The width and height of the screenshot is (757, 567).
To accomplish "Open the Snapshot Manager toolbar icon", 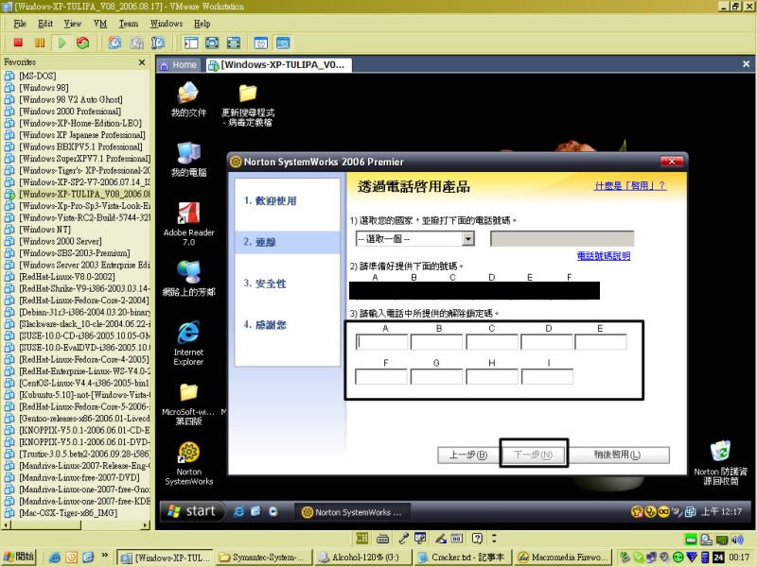I will (158, 43).
